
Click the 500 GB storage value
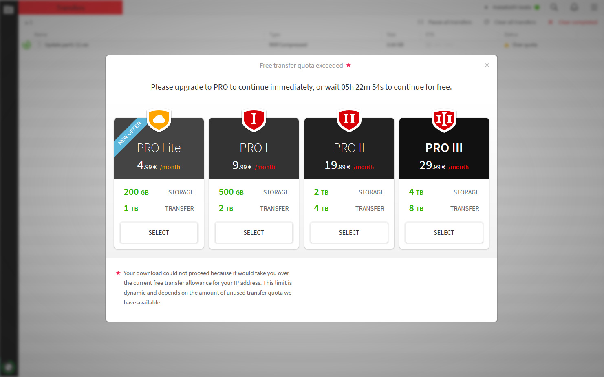(231, 192)
